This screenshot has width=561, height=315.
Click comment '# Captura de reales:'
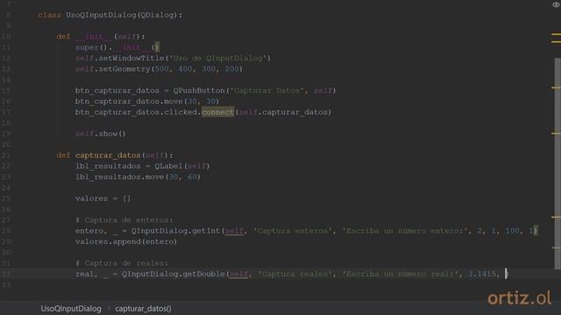coord(122,263)
